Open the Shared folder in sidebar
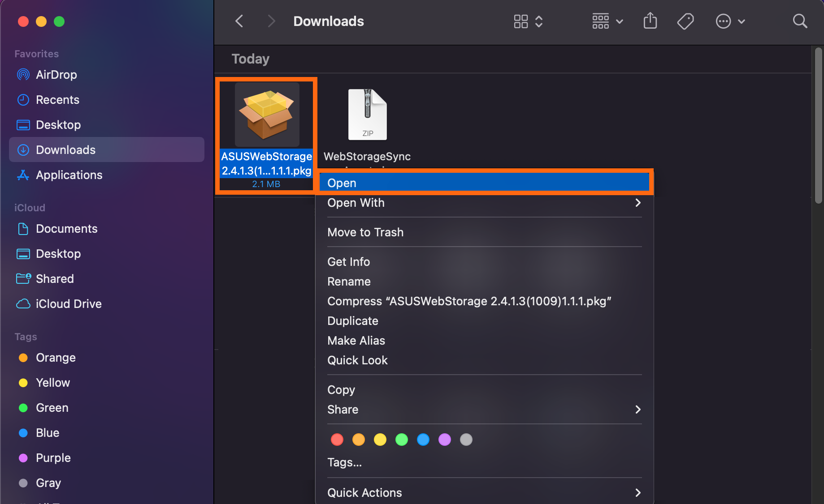Viewport: 824px width, 504px height. click(107, 279)
